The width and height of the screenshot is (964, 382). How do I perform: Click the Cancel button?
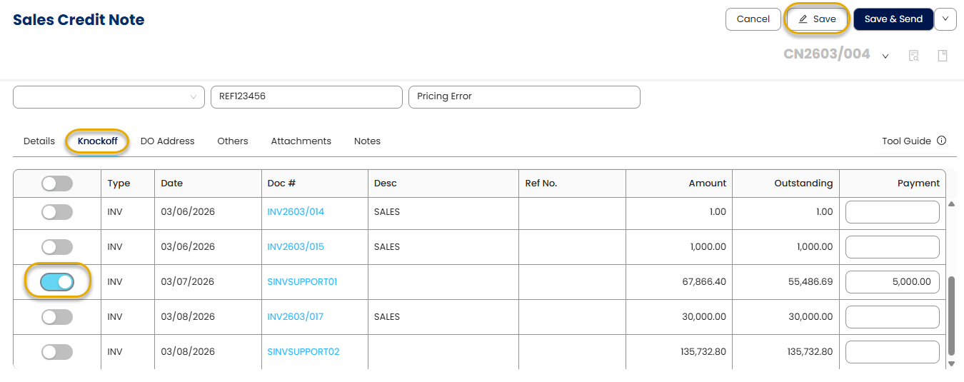tap(753, 19)
